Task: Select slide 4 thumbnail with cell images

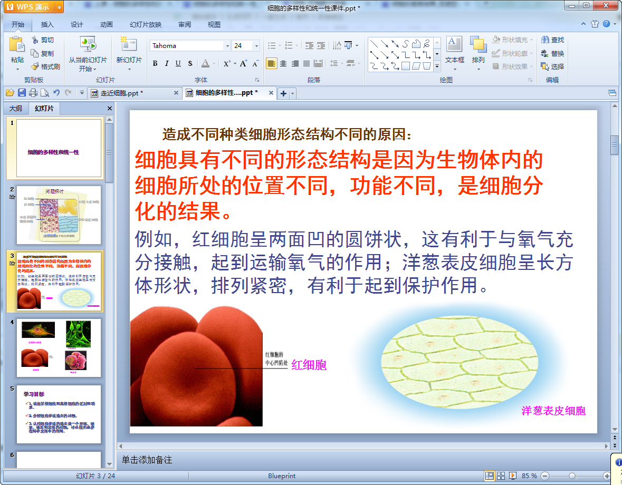Action: coord(59,347)
